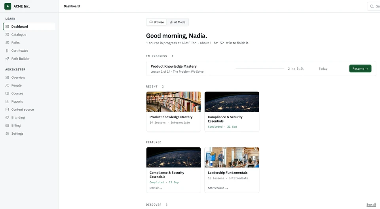Viewport: 380px width, 209px height.
Task: Click the search magnifier icon
Action: point(372,6)
